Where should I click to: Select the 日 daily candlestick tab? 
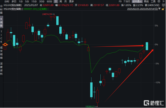tap(56, 1)
